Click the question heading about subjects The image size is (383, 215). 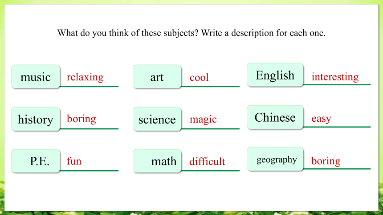(x=191, y=33)
